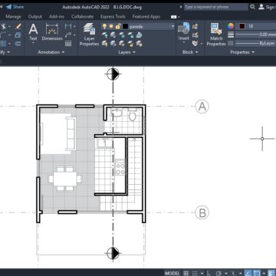This screenshot has height=276, width=276.
Task: Click the search magnifier icon
Action: coord(252,7)
